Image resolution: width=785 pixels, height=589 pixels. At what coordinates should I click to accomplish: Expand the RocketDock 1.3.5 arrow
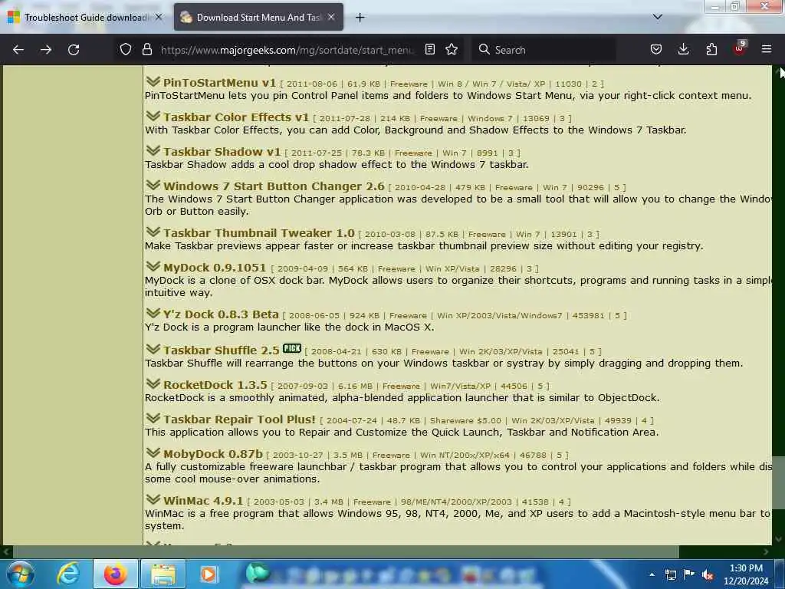(153, 383)
